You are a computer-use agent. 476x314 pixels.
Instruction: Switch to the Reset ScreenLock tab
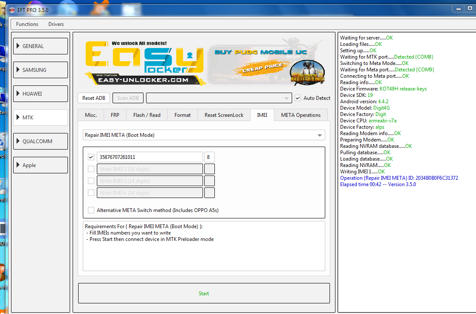(224, 115)
